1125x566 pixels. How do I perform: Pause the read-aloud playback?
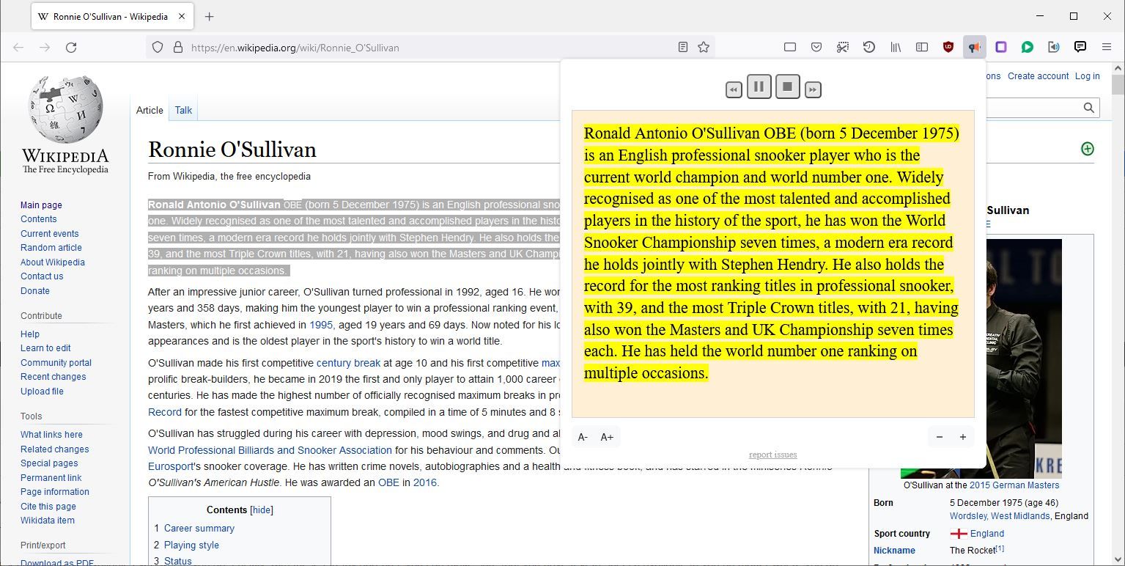(x=759, y=87)
